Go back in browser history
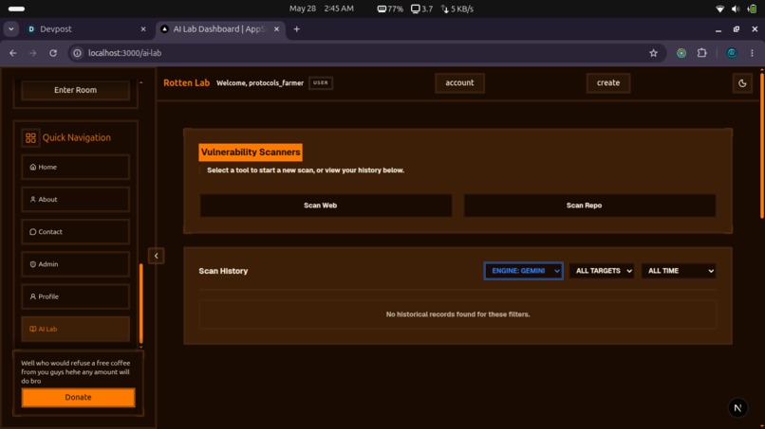 13,53
